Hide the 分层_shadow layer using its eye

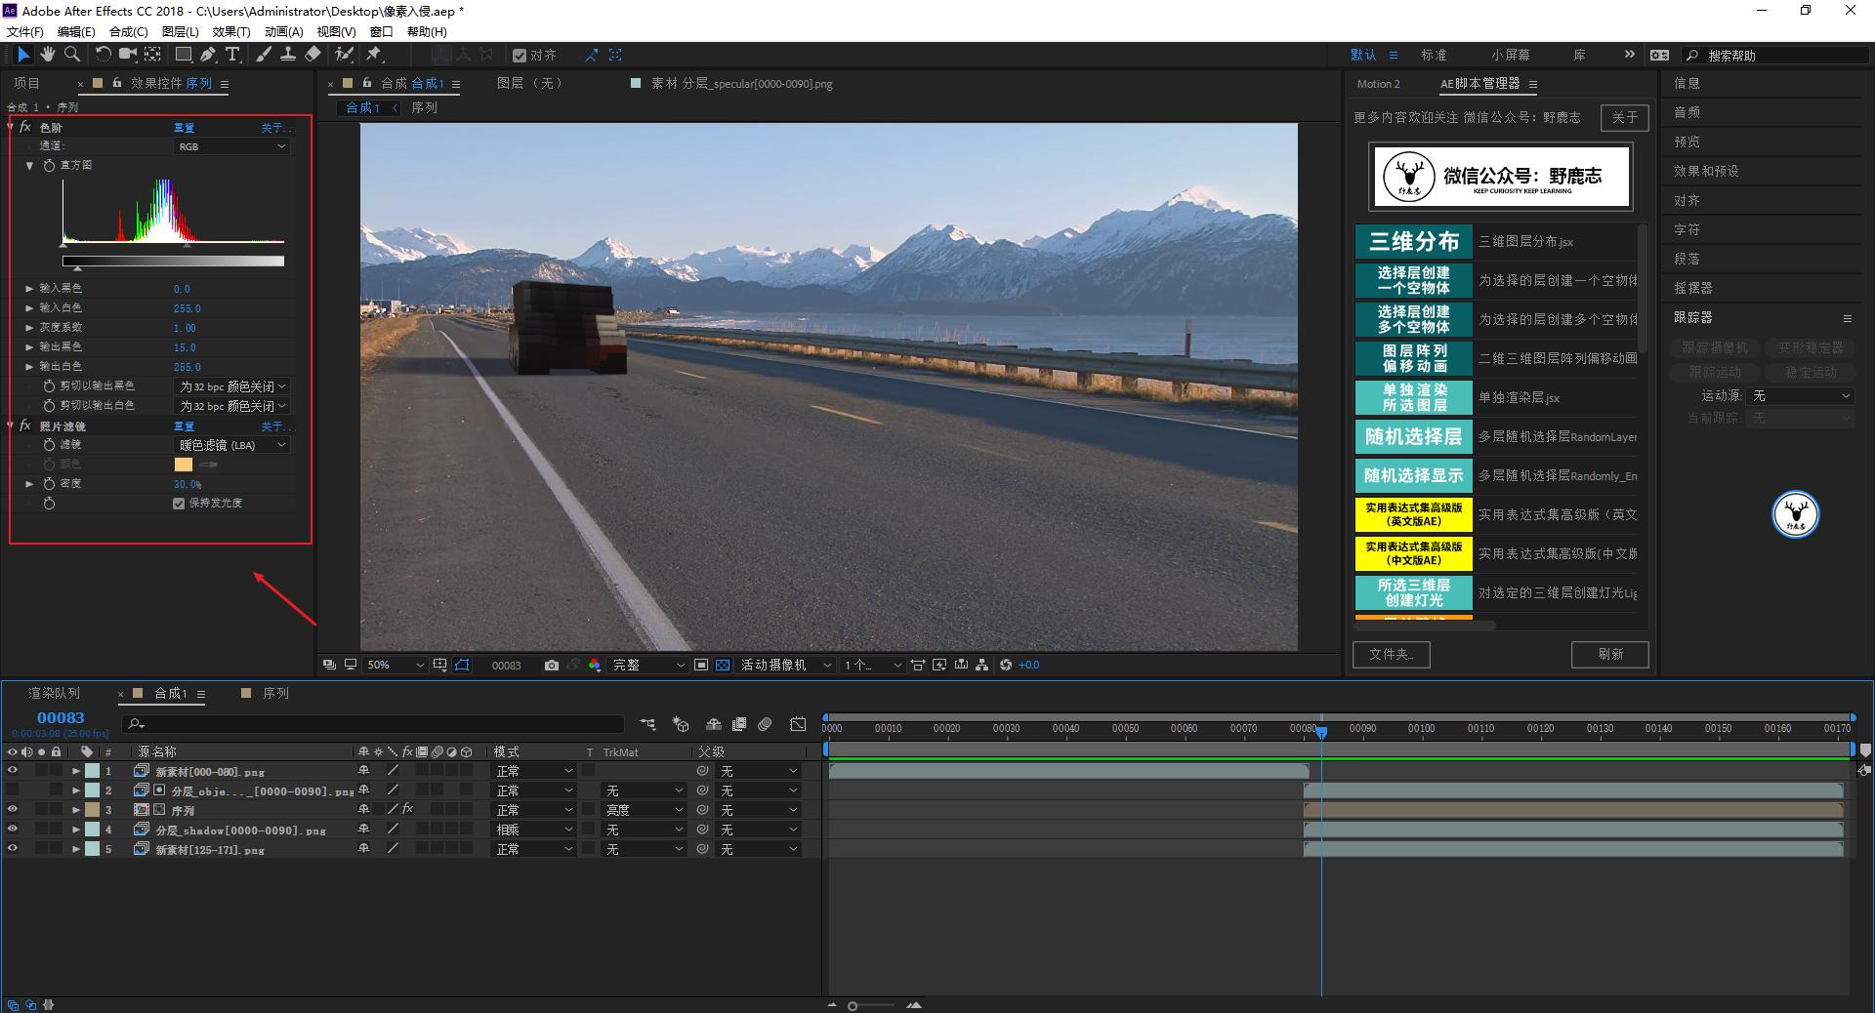pyautogui.click(x=13, y=830)
